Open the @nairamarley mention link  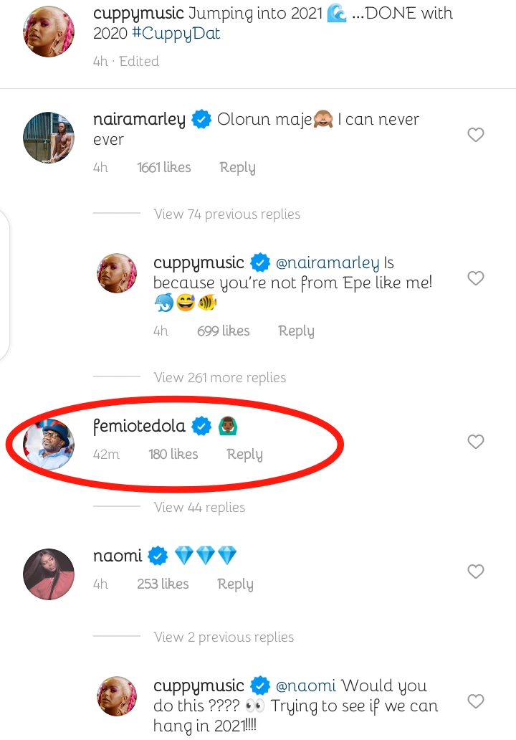pos(328,263)
